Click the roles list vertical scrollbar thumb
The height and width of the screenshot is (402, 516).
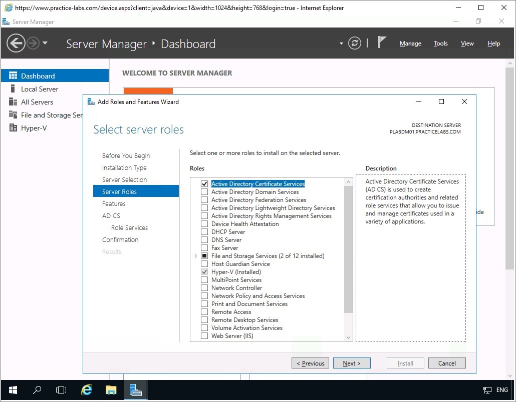pyautogui.click(x=349, y=249)
